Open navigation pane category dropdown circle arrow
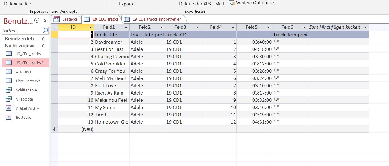 (x=37, y=21)
